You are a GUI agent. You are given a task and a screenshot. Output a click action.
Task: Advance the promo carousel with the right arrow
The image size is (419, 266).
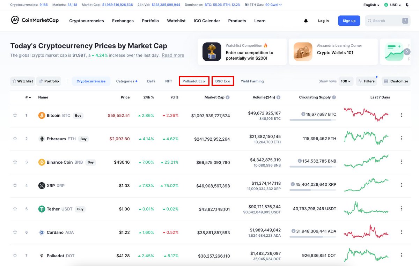pyautogui.click(x=407, y=51)
